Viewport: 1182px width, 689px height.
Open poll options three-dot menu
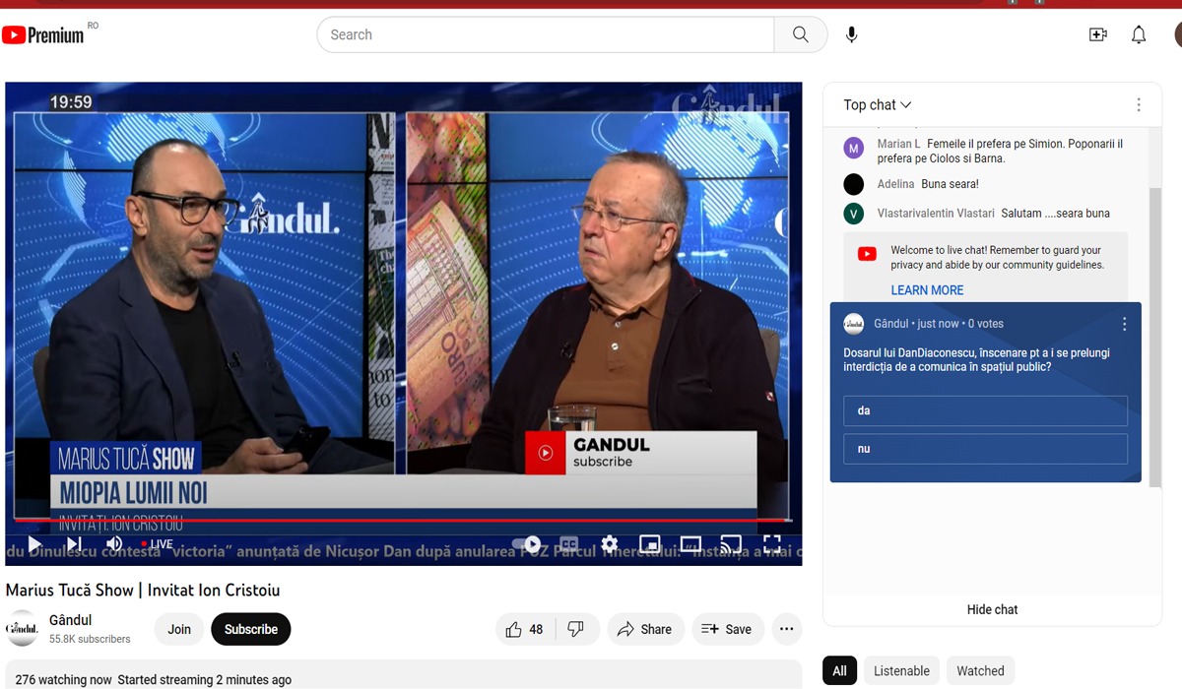pos(1125,324)
